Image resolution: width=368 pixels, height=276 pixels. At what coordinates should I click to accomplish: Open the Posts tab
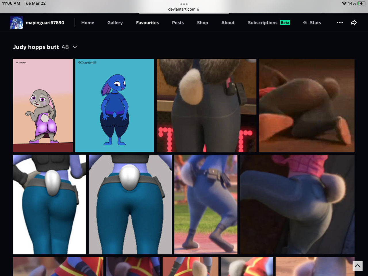point(178,23)
